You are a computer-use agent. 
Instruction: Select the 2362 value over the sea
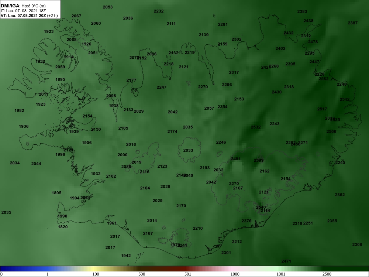click(x=340, y=195)
